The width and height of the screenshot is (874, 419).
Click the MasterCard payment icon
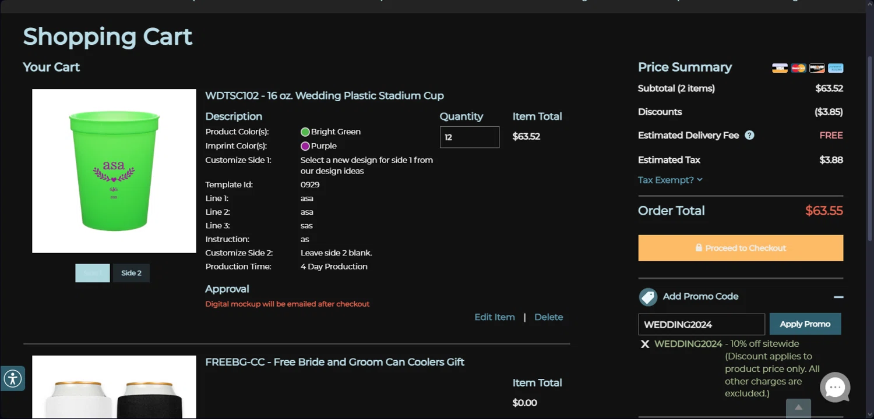[798, 68]
